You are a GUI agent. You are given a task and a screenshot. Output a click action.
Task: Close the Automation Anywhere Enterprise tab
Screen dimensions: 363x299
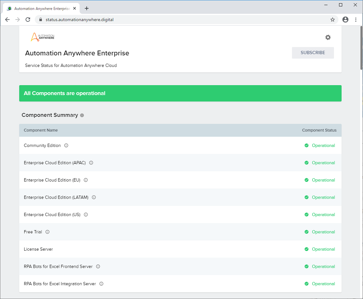point(74,8)
